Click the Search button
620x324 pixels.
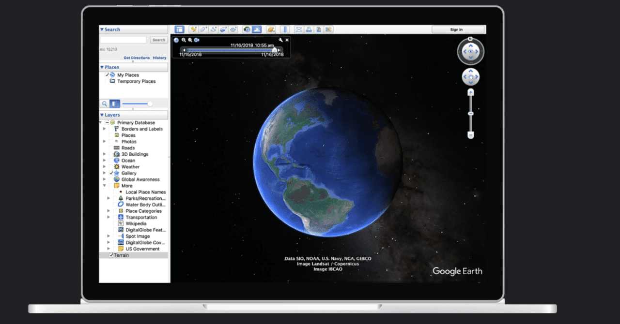pos(159,40)
